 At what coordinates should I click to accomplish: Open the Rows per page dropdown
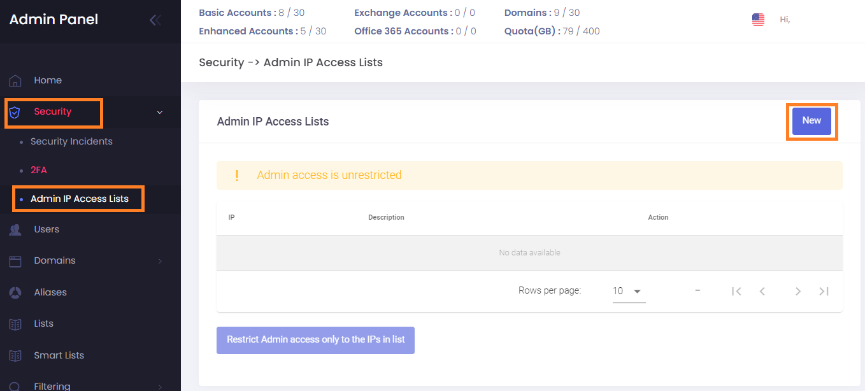(629, 291)
